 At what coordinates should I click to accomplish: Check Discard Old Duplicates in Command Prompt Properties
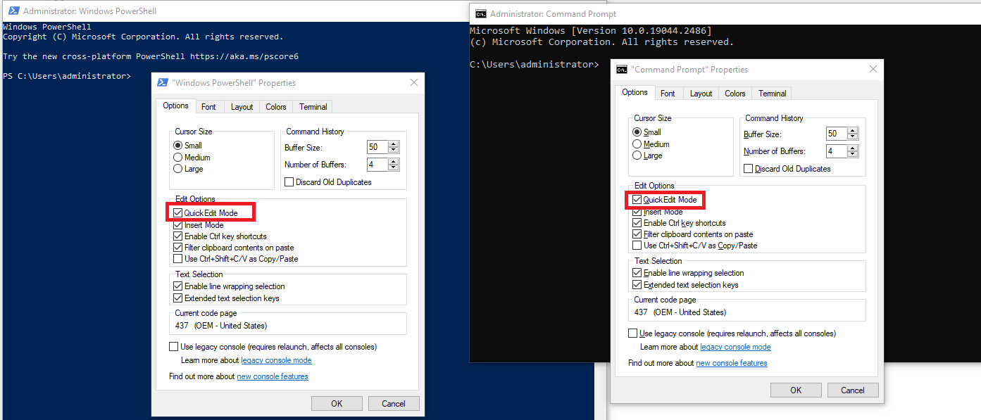pyautogui.click(x=749, y=169)
